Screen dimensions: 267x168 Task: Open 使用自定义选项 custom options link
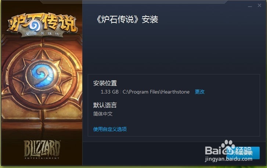(x=110, y=129)
